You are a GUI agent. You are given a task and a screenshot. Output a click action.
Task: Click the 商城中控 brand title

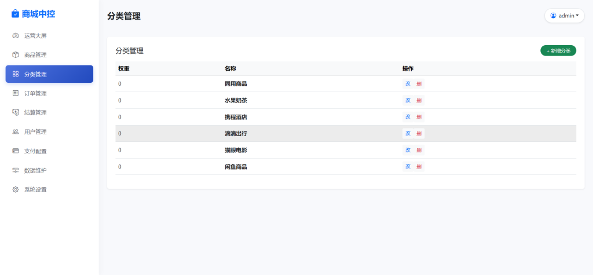[38, 14]
